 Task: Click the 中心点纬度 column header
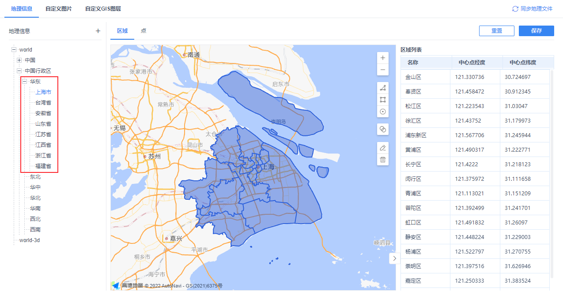pos(528,63)
